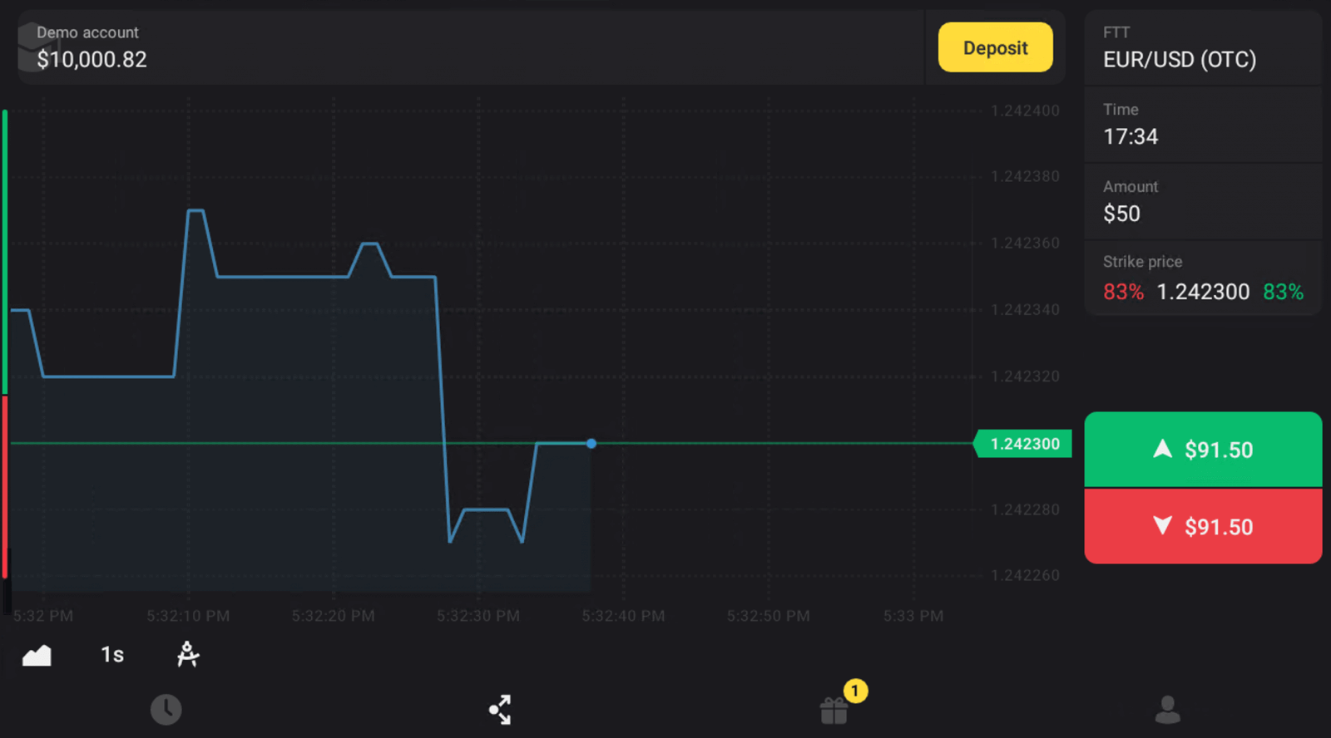Click the Strike price 1.242300 row
This screenshot has height=738, width=1331.
(x=1202, y=279)
